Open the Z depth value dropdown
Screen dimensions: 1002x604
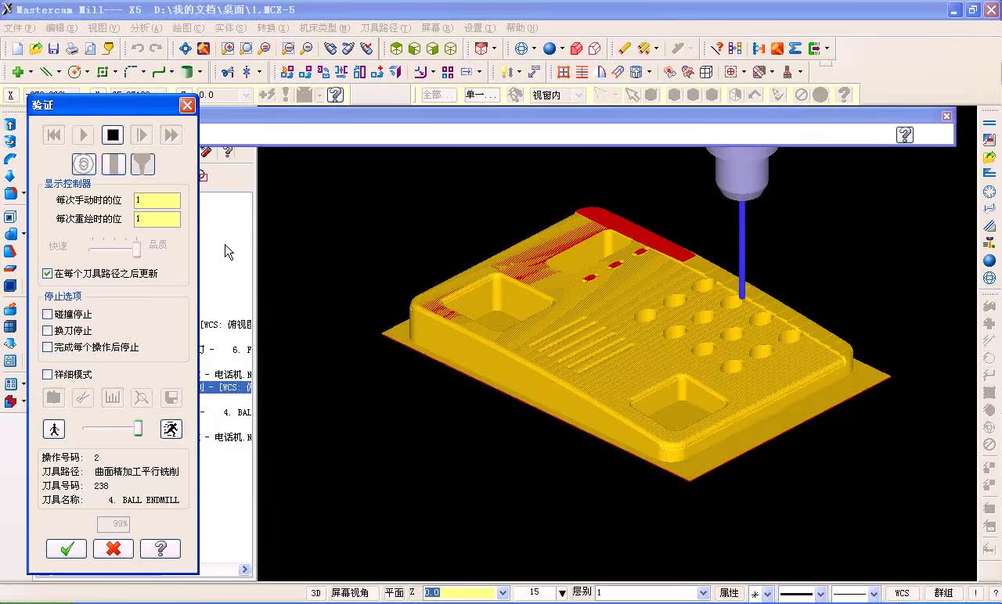tap(503, 593)
